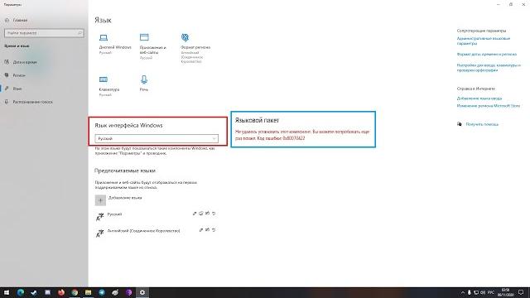Open the Speech (Речь) tile
Image resolution: width=530 pixels, height=298 pixels.
coord(144,83)
